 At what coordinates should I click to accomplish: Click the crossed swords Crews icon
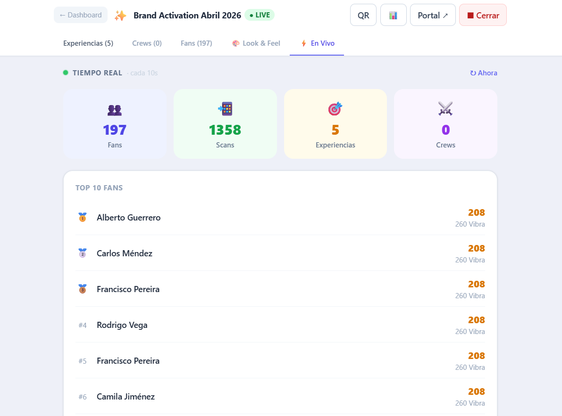point(445,108)
